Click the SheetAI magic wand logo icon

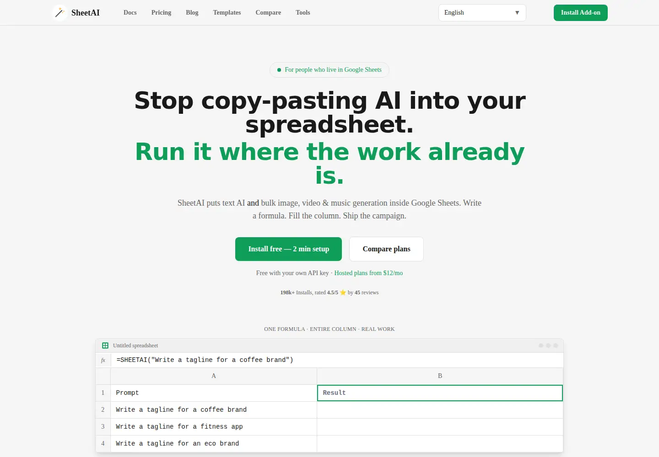[59, 13]
